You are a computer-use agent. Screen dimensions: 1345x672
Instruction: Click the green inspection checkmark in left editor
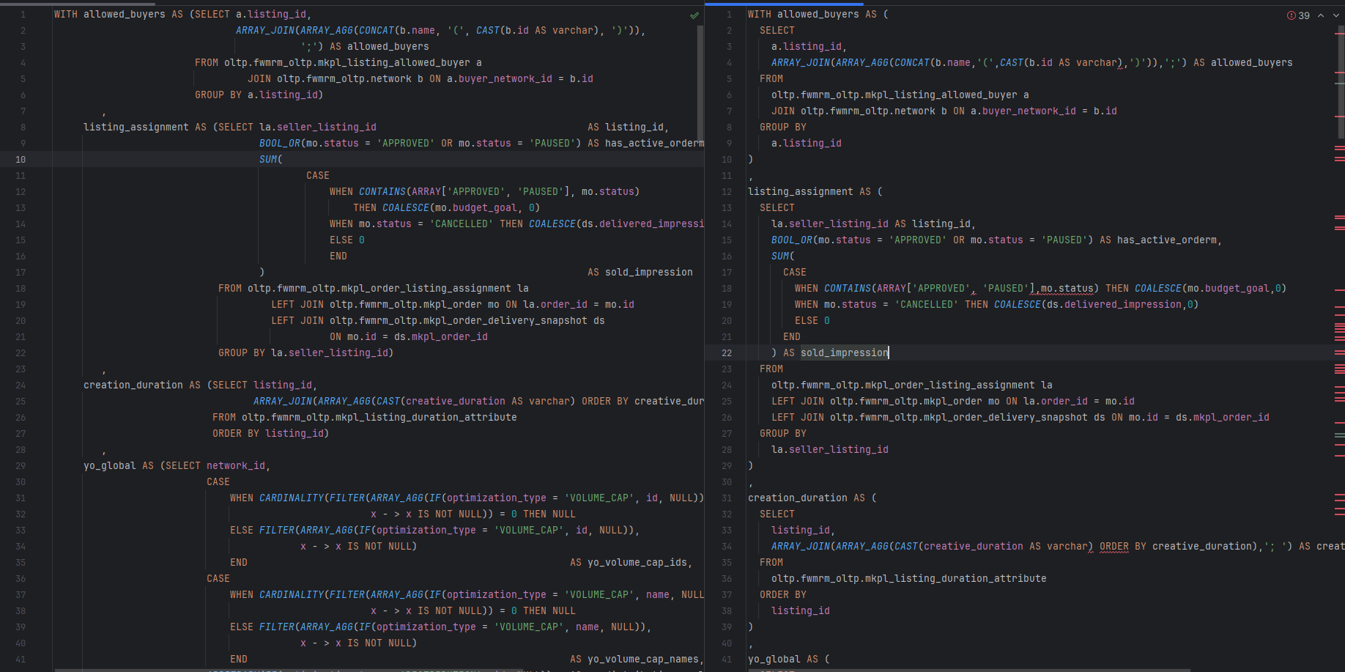[694, 15]
